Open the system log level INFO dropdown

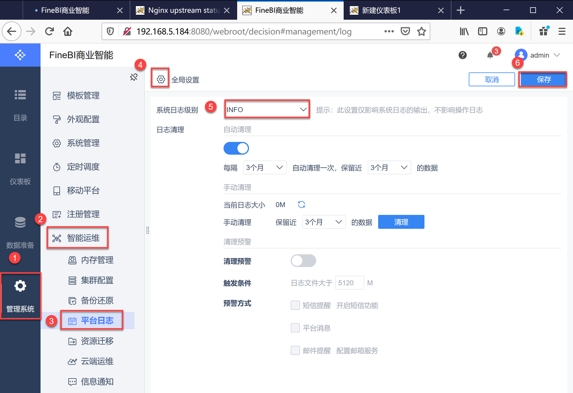pos(267,109)
